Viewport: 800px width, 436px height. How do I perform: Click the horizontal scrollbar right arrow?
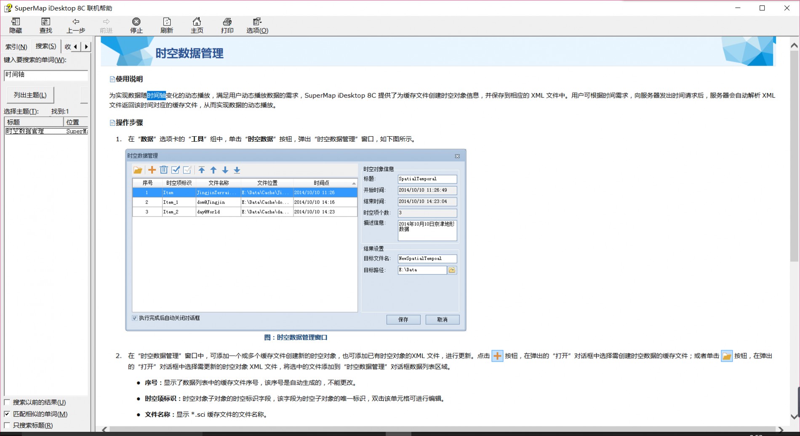pos(781,429)
